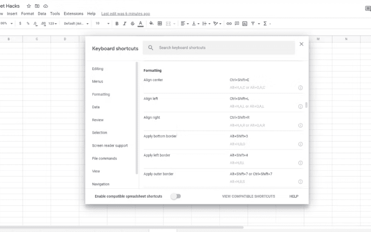The image size is (371, 232).
Task: Format as percent
Action: pos(28,24)
